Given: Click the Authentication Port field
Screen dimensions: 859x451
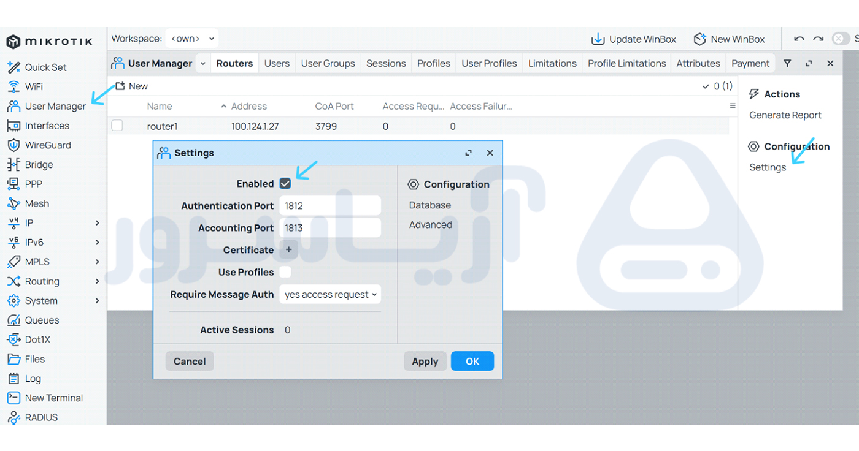Looking at the screenshot, I should point(330,206).
